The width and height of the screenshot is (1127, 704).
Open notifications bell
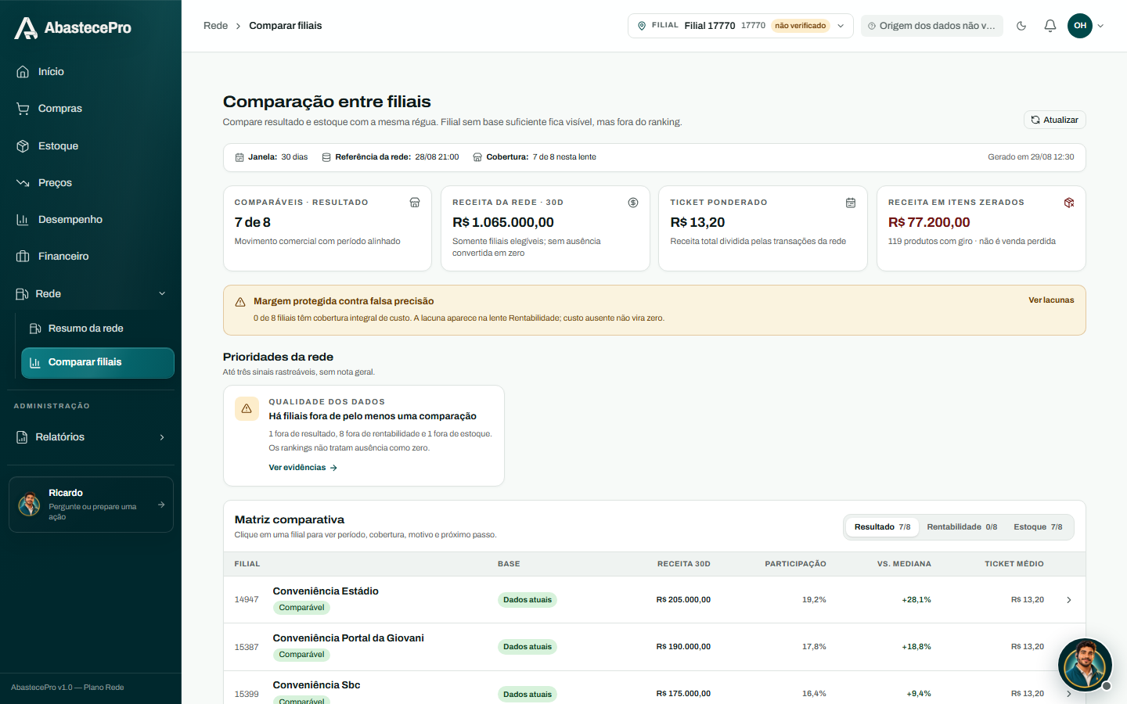click(1050, 26)
